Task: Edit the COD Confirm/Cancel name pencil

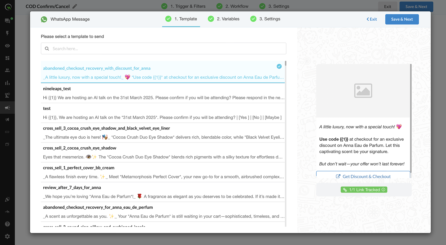Action: (x=75, y=6)
